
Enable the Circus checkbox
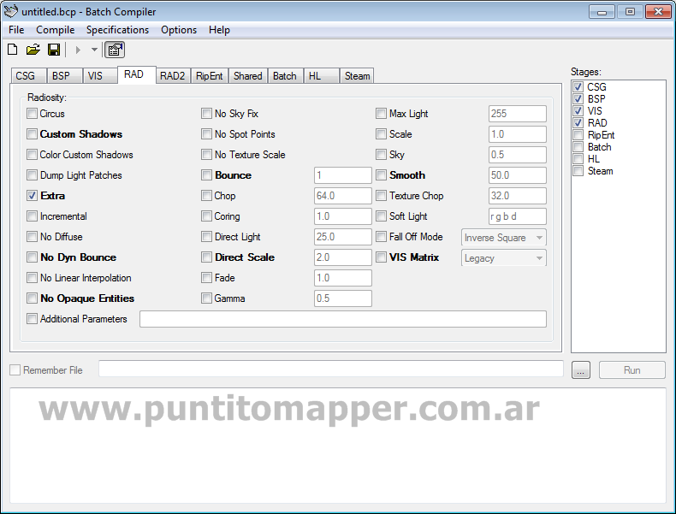(32, 114)
